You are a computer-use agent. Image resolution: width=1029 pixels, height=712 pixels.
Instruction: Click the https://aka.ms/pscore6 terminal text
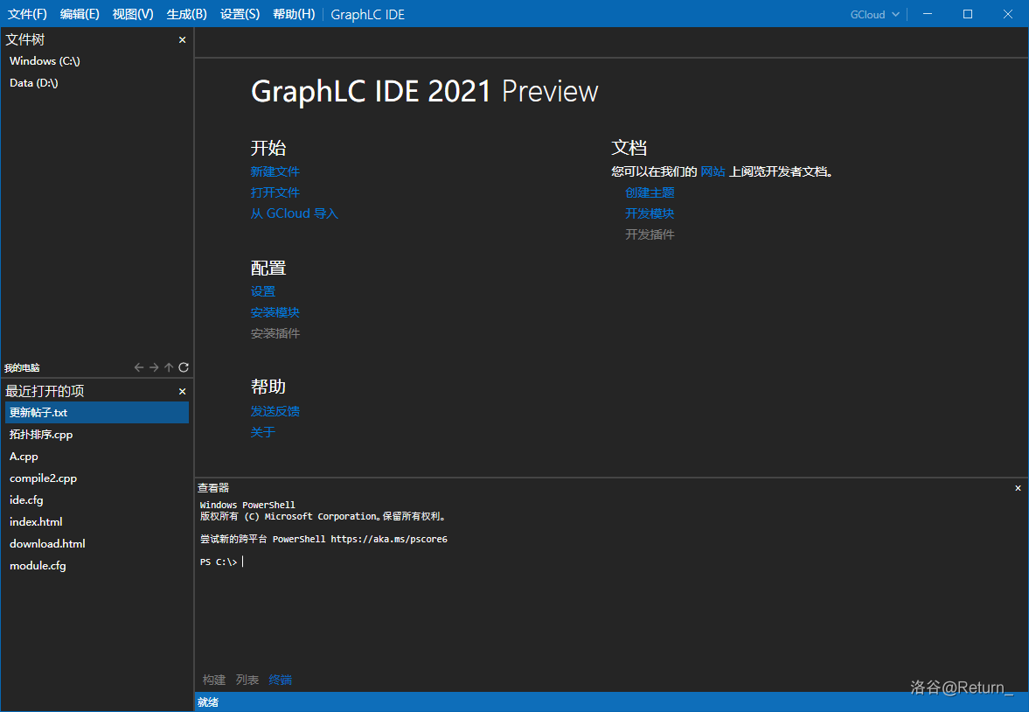coord(389,540)
